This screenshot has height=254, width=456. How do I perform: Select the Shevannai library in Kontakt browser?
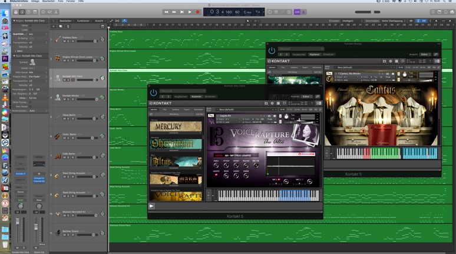pyautogui.click(x=176, y=144)
